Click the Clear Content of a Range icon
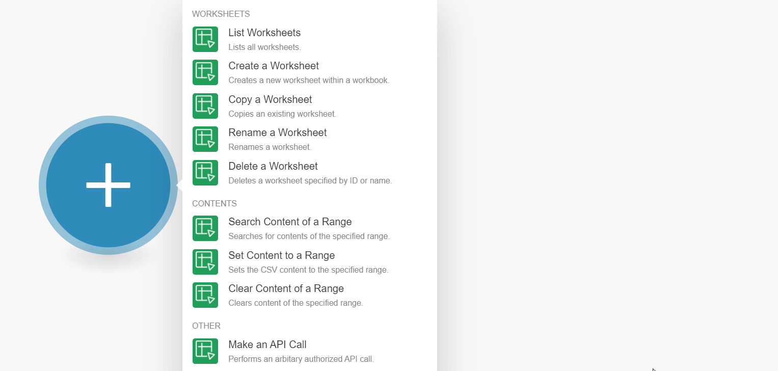The height and width of the screenshot is (371, 778). [x=205, y=295]
